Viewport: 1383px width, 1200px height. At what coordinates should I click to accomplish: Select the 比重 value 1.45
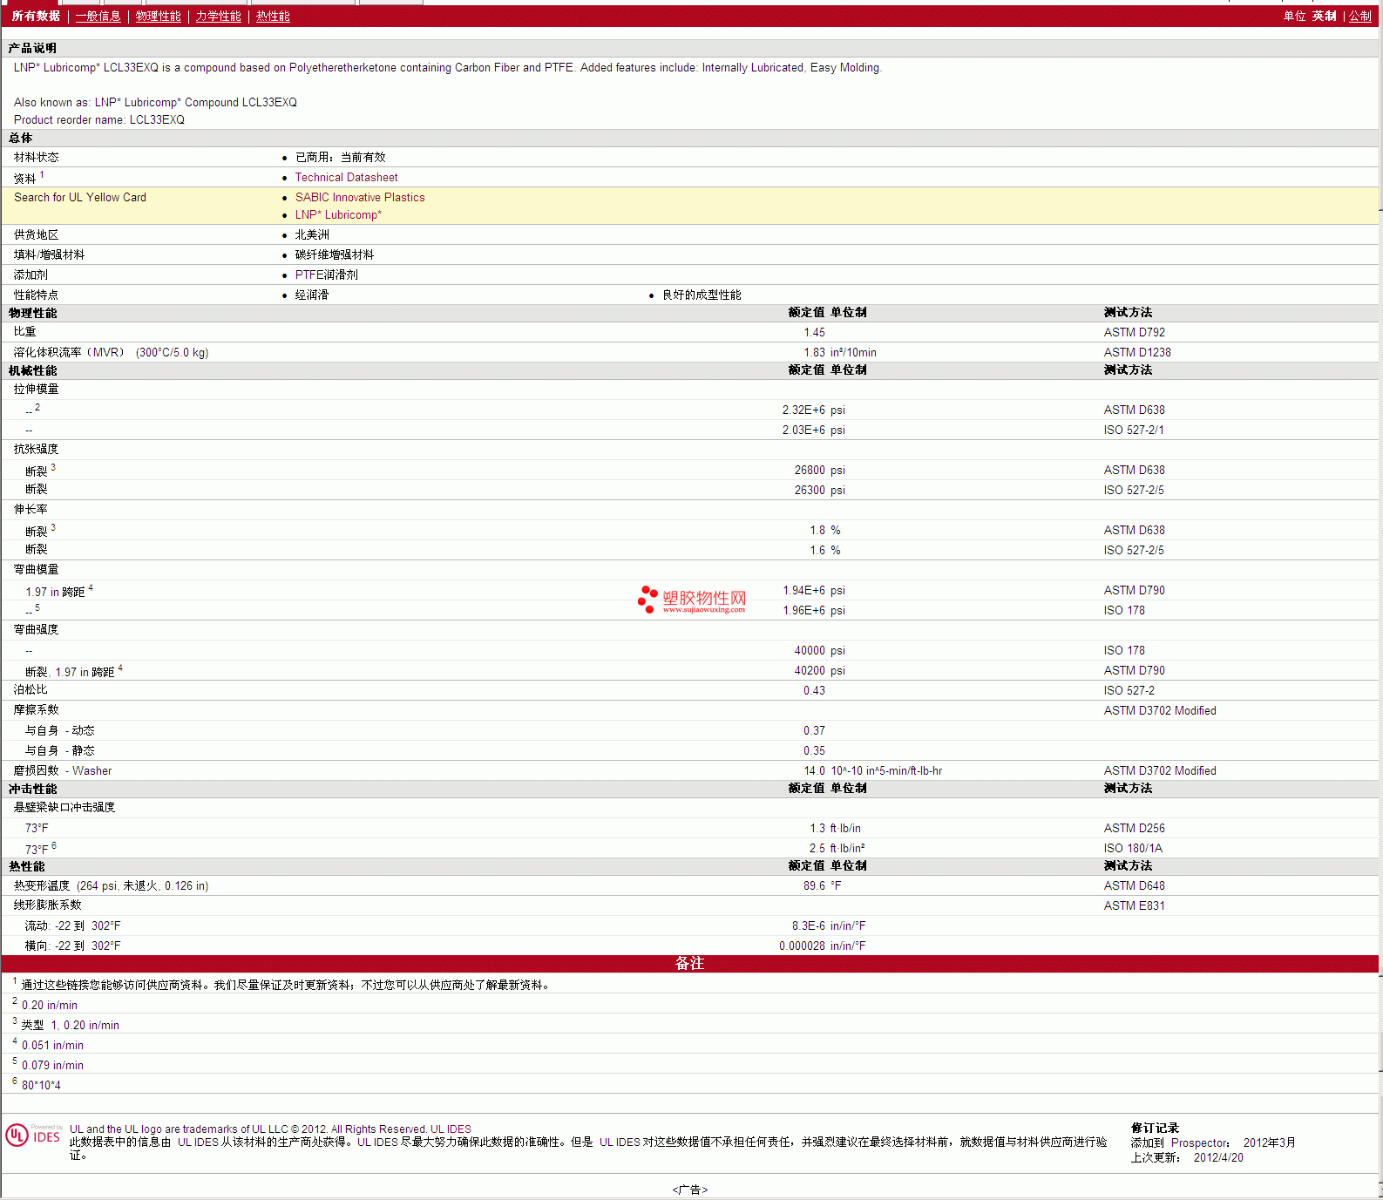pos(814,332)
